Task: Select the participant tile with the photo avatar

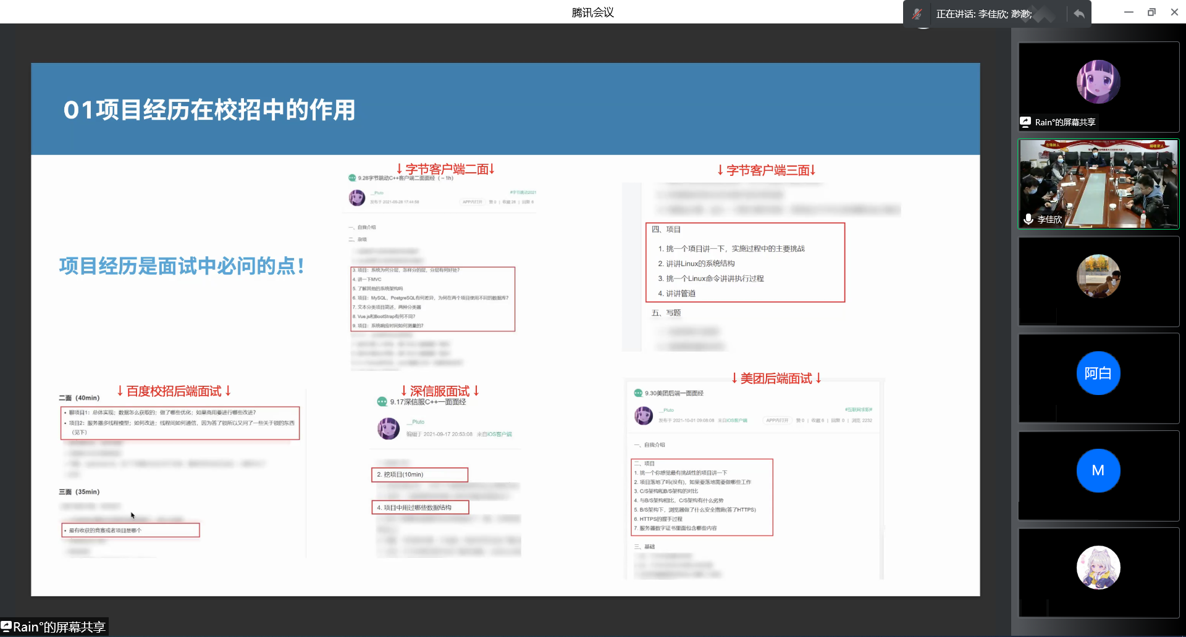Action: pyautogui.click(x=1098, y=276)
